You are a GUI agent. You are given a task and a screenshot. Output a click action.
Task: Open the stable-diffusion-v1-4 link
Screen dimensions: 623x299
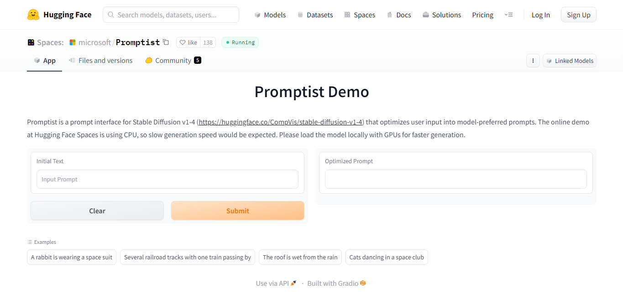point(281,122)
